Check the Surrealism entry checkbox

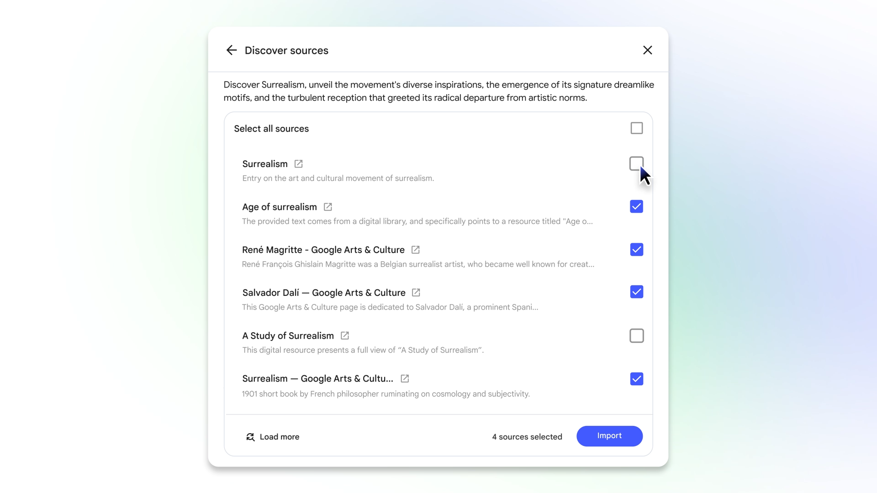[x=636, y=163]
